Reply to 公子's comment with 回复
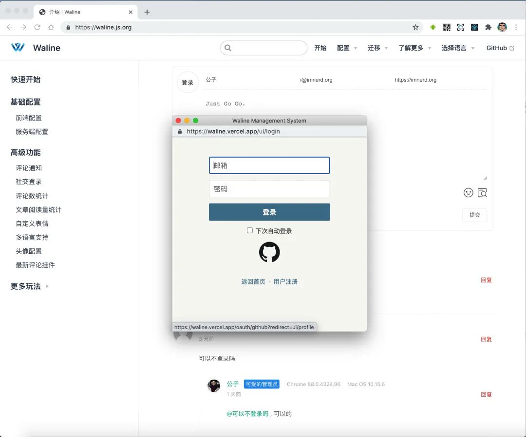 click(486, 395)
